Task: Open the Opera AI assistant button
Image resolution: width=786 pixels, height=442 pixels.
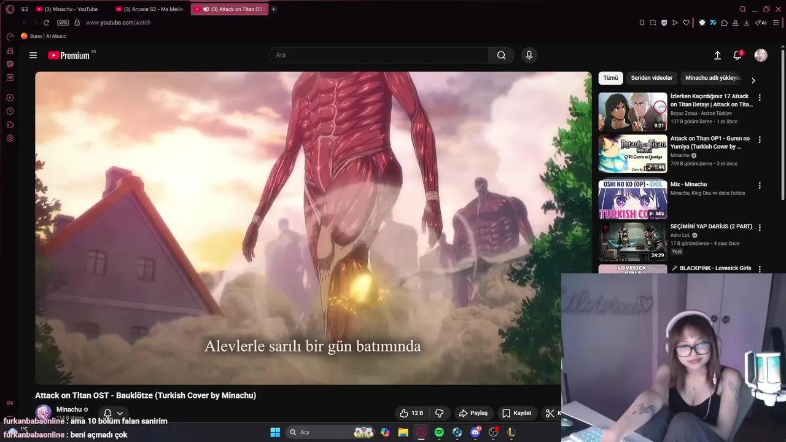Action: [x=761, y=23]
